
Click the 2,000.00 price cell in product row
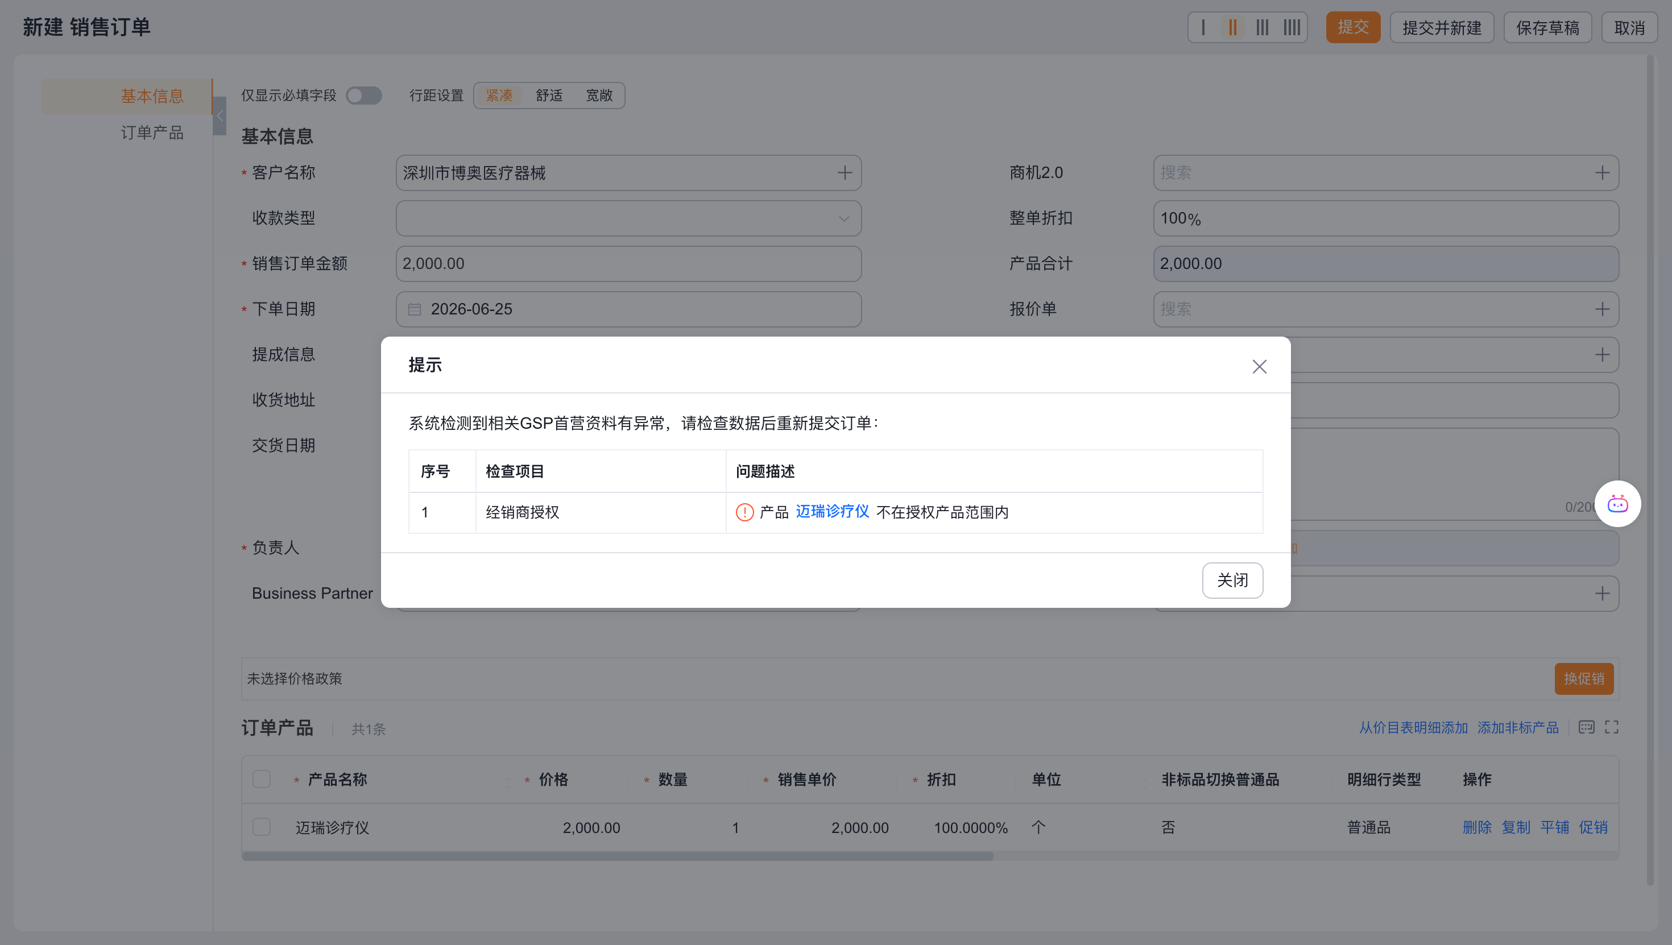(x=591, y=827)
